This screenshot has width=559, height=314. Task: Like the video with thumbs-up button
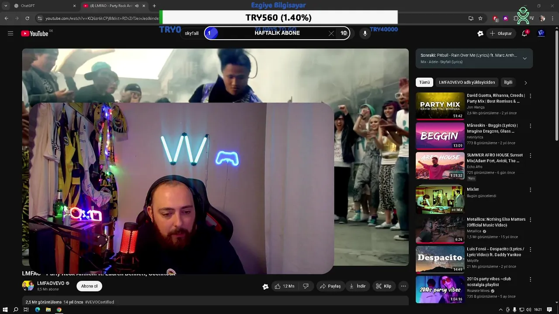point(284,286)
